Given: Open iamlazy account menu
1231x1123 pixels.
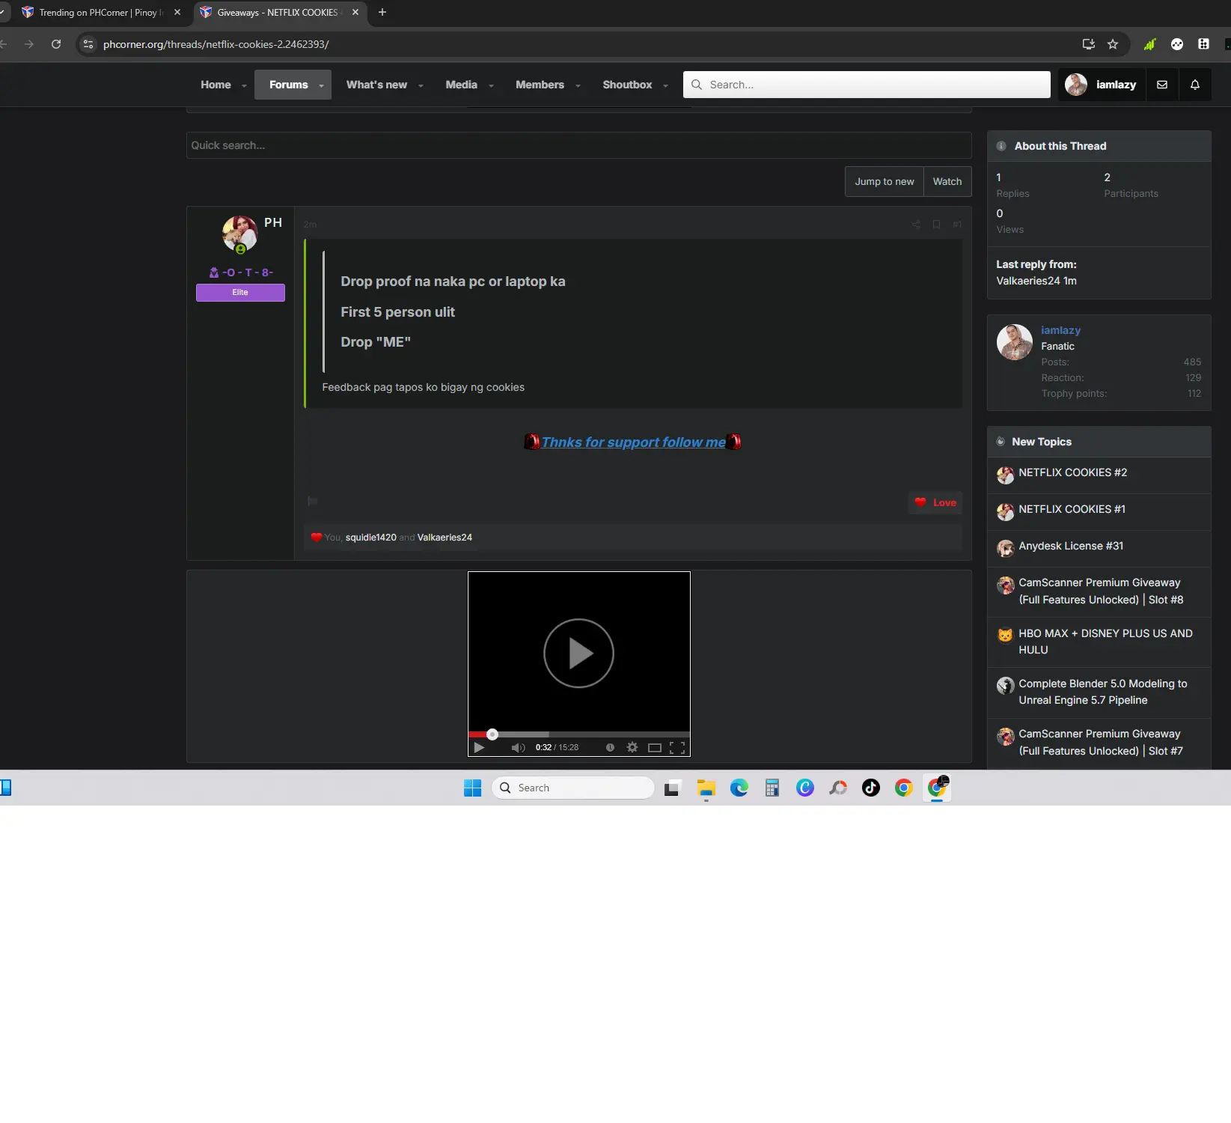Looking at the screenshot, I should click(x=1101, y=85).
